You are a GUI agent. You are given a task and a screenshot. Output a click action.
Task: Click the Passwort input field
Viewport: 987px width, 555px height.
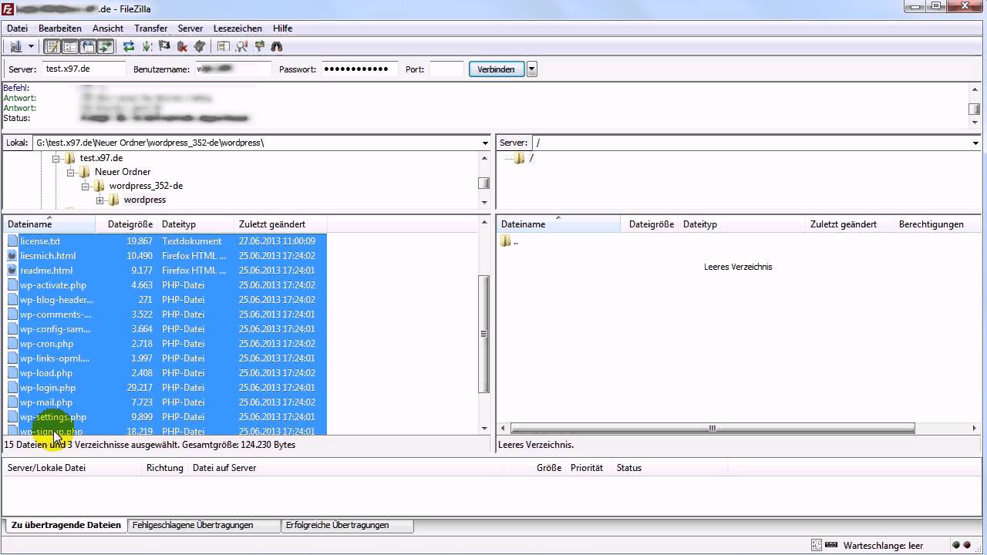pos(359,69)
